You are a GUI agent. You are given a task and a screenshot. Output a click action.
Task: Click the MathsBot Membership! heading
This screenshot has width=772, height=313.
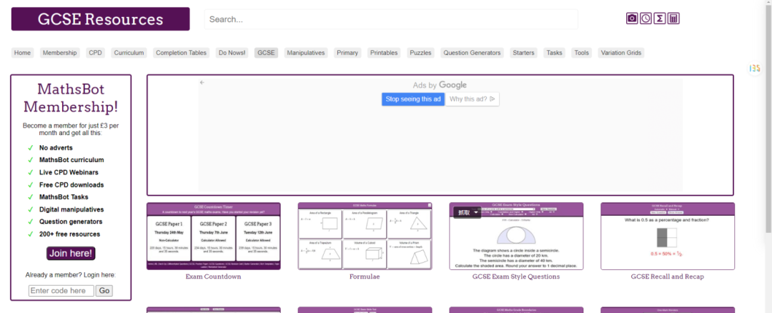coord(71,97)
